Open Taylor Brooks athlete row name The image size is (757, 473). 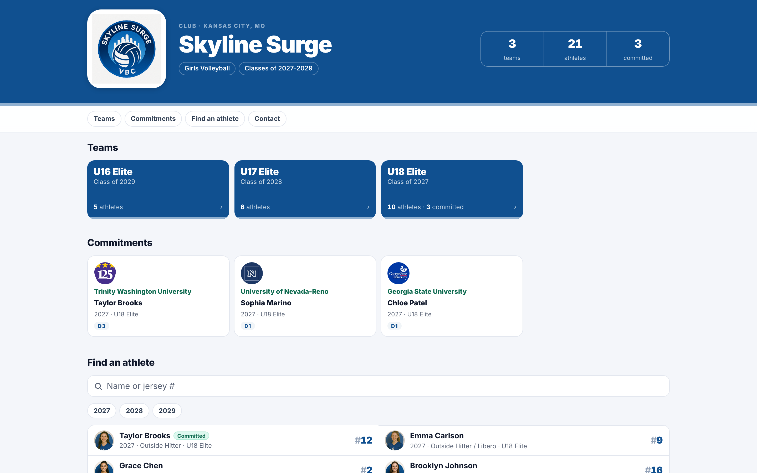tap(145, 435)
